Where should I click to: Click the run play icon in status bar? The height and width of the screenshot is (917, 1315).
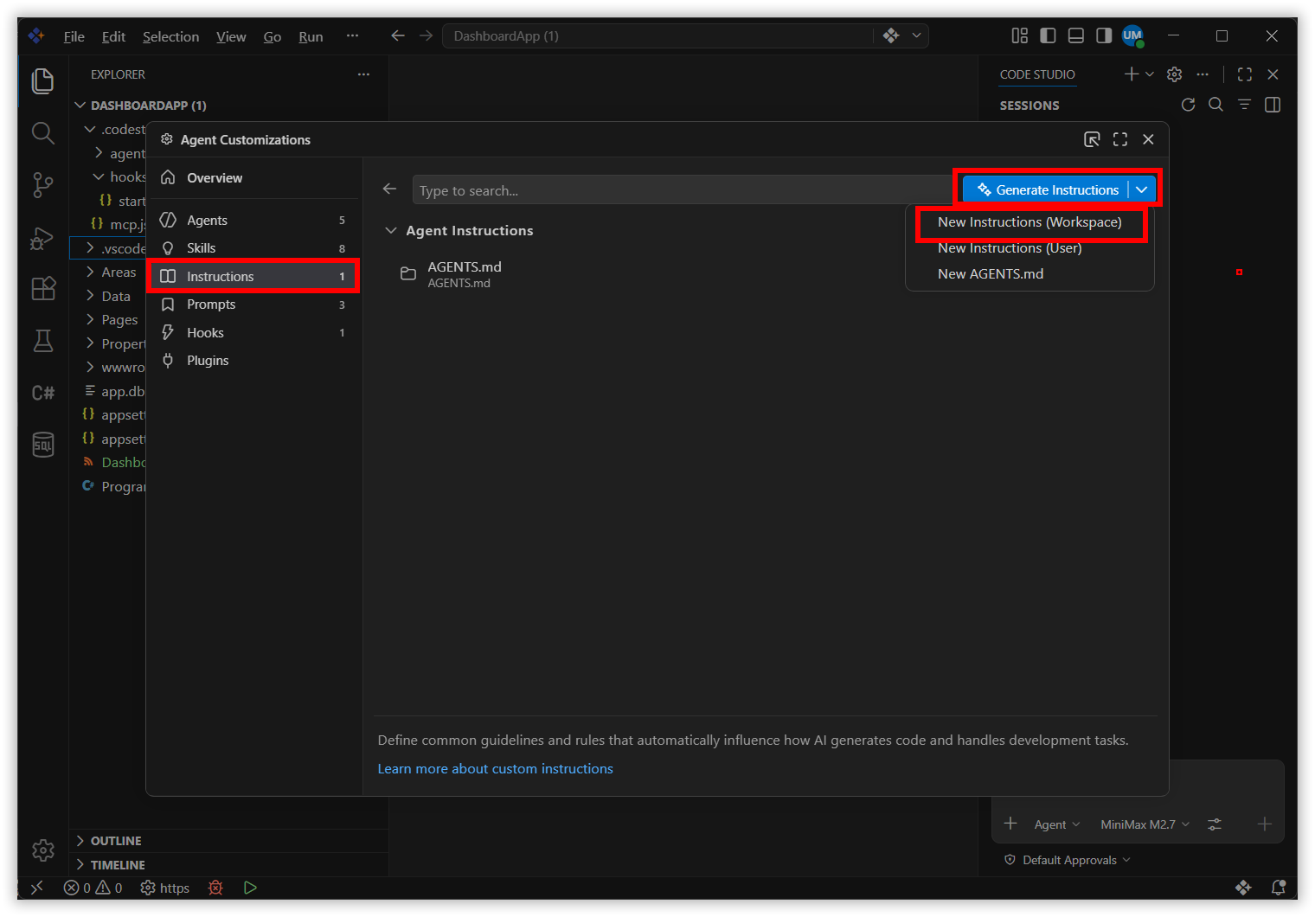tap(250, 888)
